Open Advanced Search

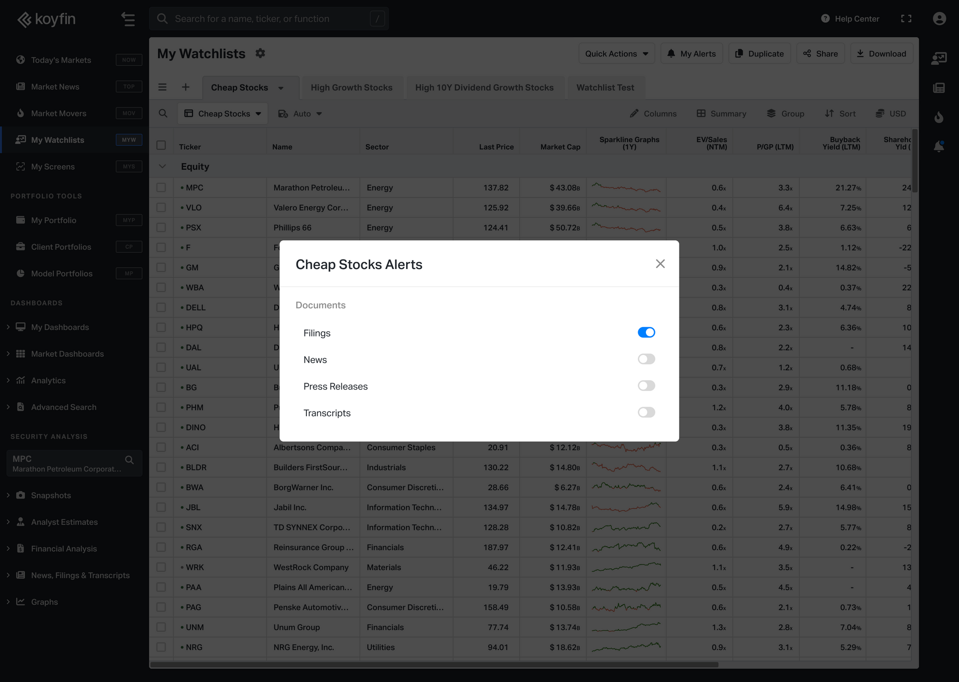[64, 407]
